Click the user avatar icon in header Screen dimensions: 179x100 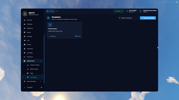[140, 11]
